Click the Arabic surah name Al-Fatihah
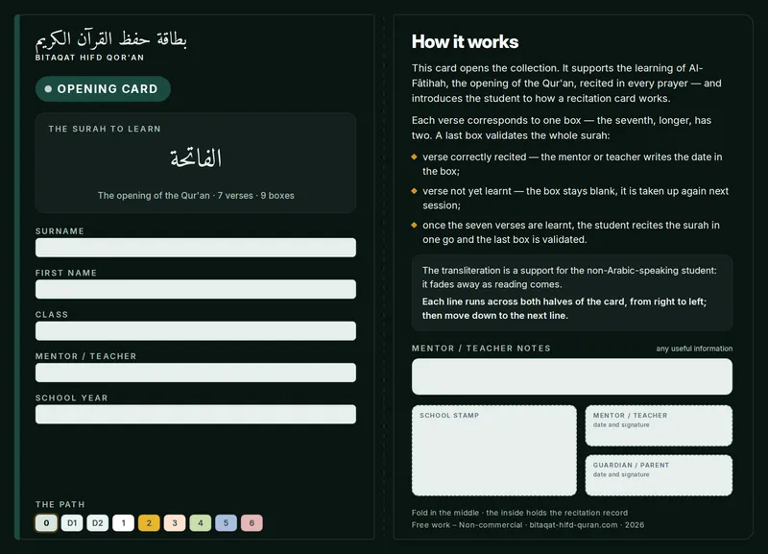This screenshot has height=554, width=768. (x=196, y=157)
